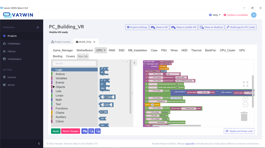This screenshot has width=265, height=148.
Task: Open the user avatar menu
Action: pyautogui.click(x=254, y=15)
